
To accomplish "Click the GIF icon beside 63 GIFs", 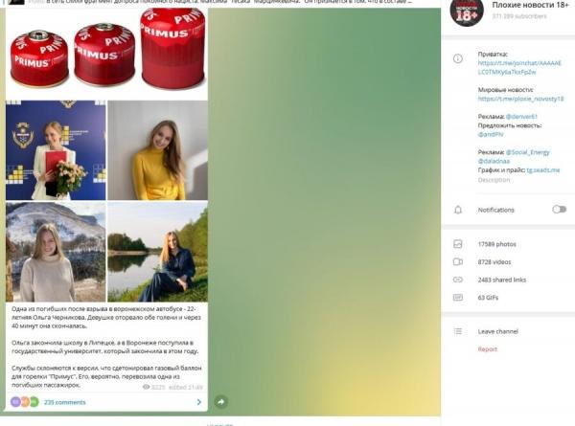I will (458, 298).
